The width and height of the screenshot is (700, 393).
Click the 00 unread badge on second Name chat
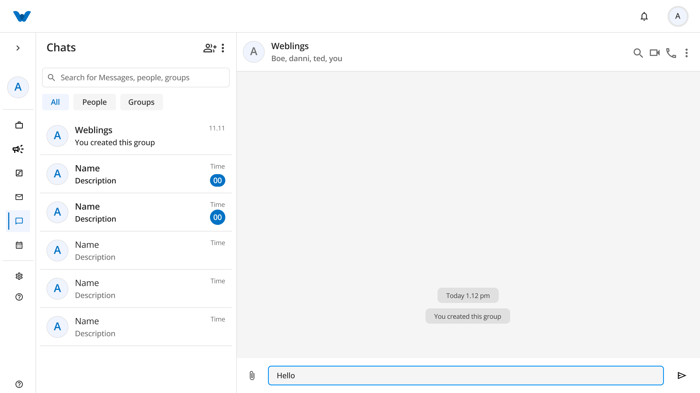point(218,218)
